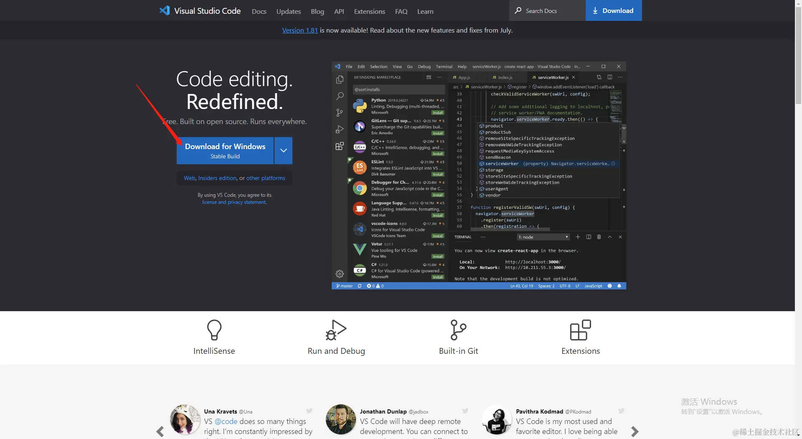Click Twitter icon on Pavithra Kodmad tweet
The image size is (802, 439).
pyautogui.click(x=622, y=411)
